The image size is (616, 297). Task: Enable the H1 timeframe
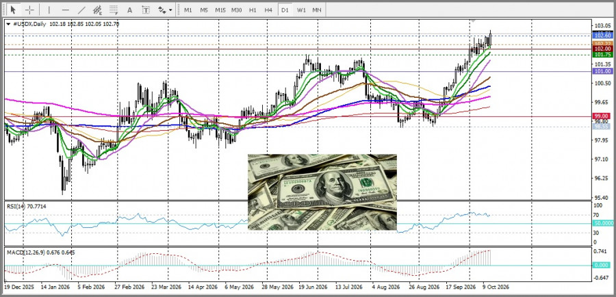point(253,10)
